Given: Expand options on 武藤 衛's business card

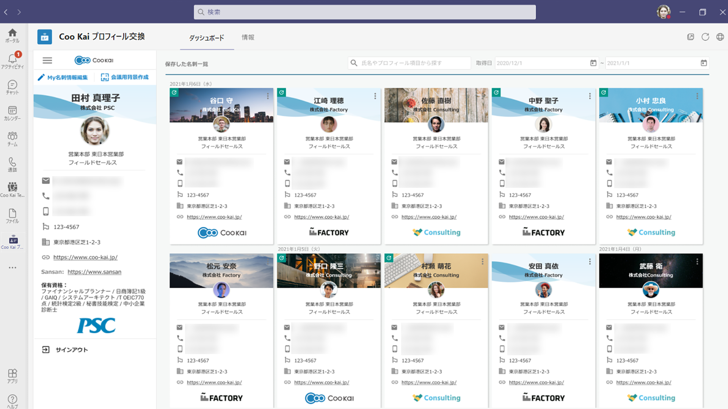Looking at the screenshot, I should 697,261.
